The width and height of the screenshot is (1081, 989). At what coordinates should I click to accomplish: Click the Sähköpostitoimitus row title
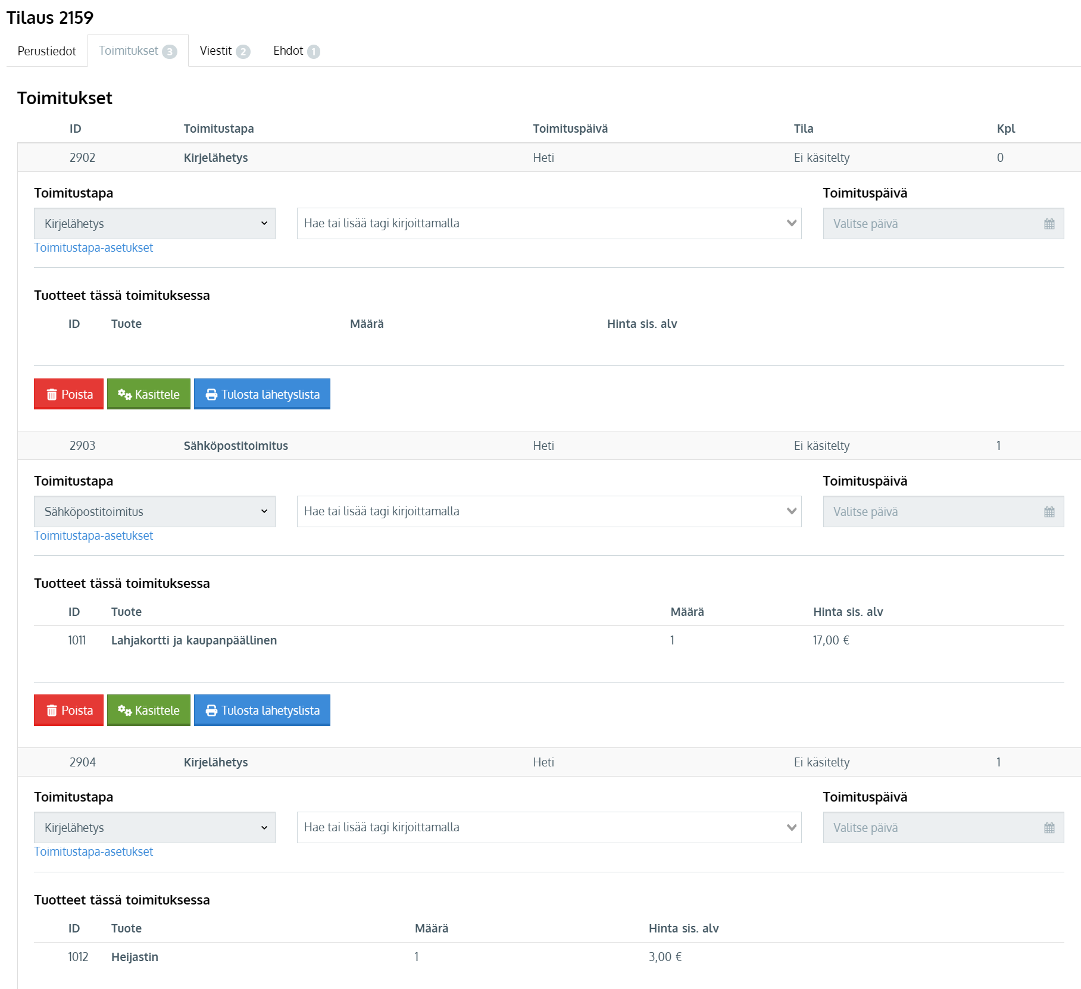coord(236,446)
